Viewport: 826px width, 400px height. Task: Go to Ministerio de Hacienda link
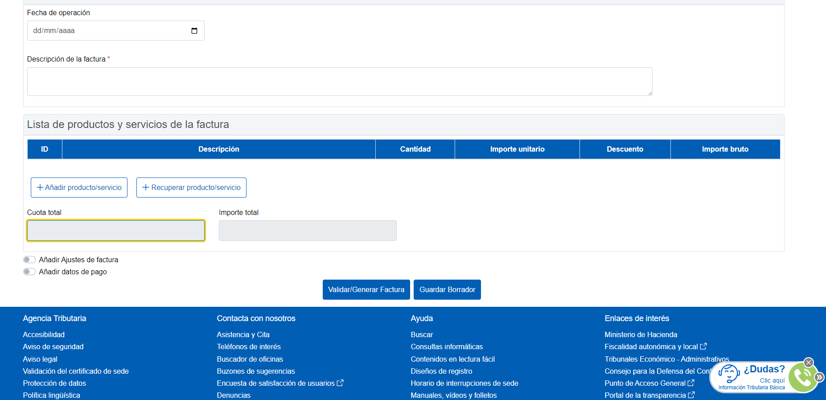pyautogui.click(x=641, y=334)
